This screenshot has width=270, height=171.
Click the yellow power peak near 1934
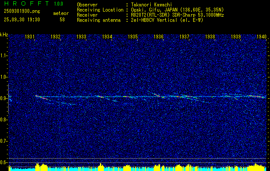101,167
